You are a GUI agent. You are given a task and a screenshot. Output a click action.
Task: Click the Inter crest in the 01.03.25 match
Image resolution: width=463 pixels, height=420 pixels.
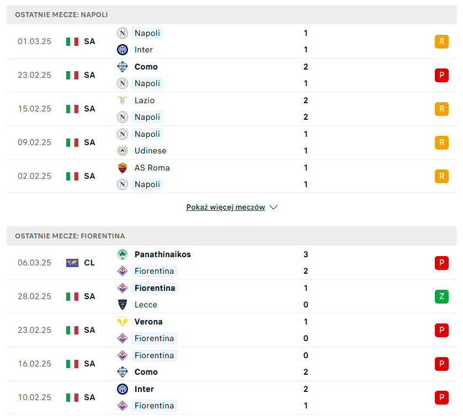coord(123,50)
